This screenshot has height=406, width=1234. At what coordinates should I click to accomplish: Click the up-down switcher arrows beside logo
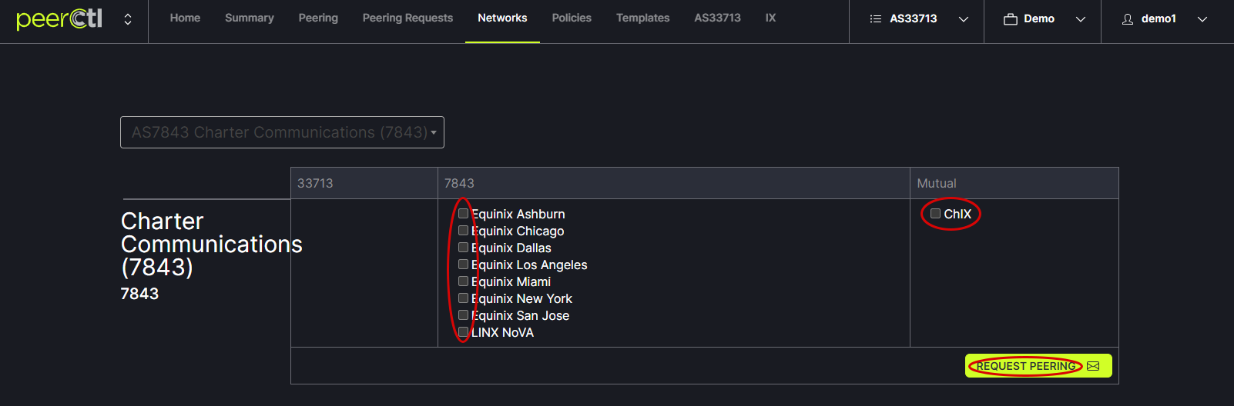tap(128, 19)
